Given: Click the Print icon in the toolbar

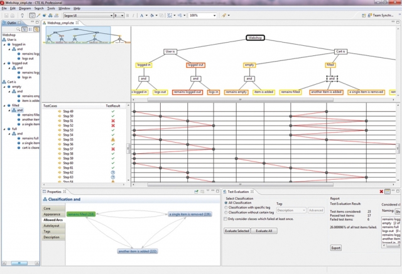Looking at the screenshot, I should (x=12, y=15).
